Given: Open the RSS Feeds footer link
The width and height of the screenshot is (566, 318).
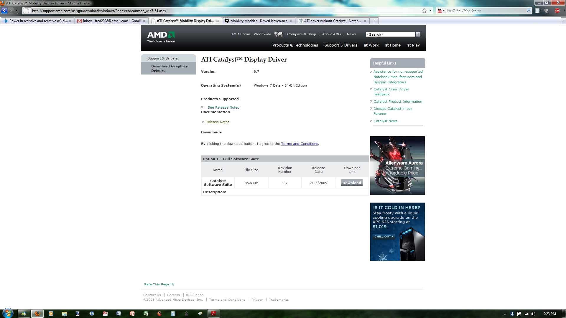Looking at the screenshot, I should (x=195, y=295).
